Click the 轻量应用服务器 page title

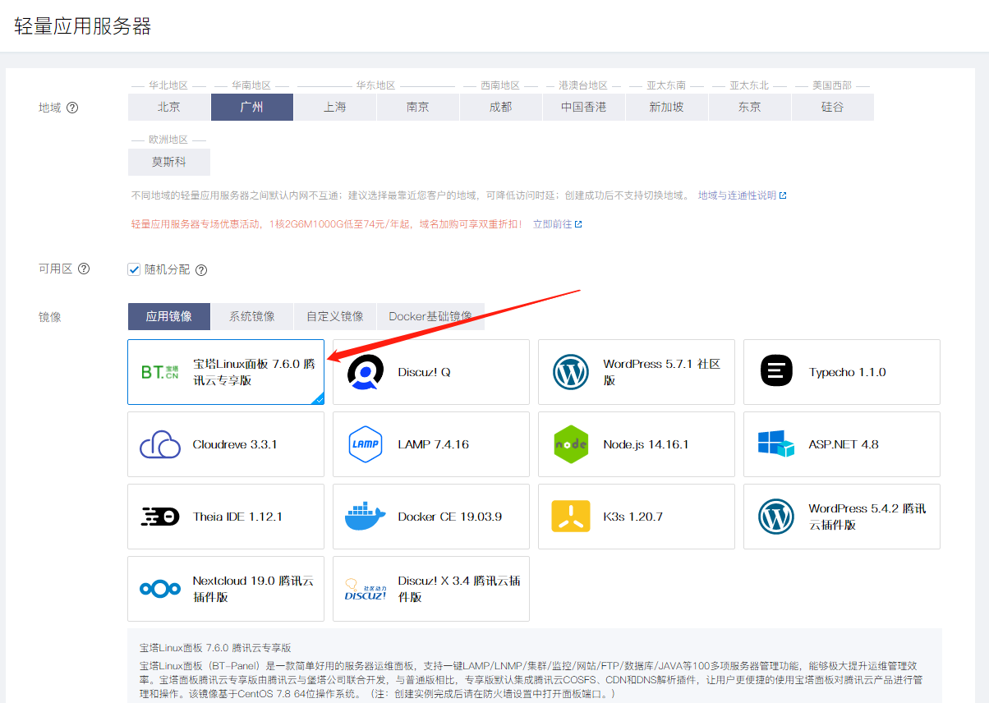pyautogui.click(x=83, y=25)
